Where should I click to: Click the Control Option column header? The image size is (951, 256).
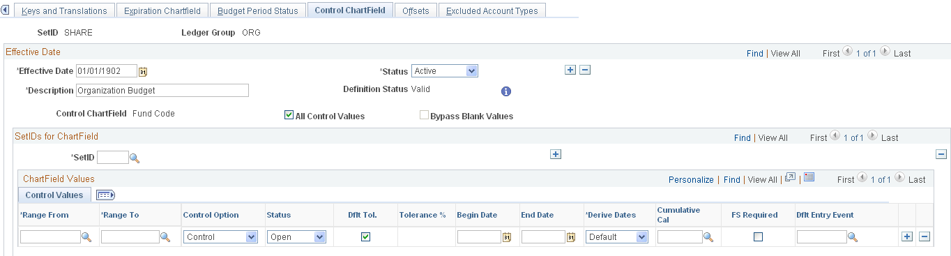click(211, 215)
